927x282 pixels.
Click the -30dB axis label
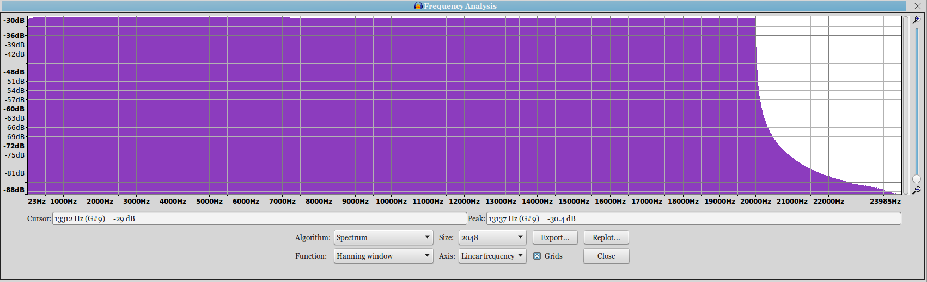pyautogui.click(x=14, y=20)
